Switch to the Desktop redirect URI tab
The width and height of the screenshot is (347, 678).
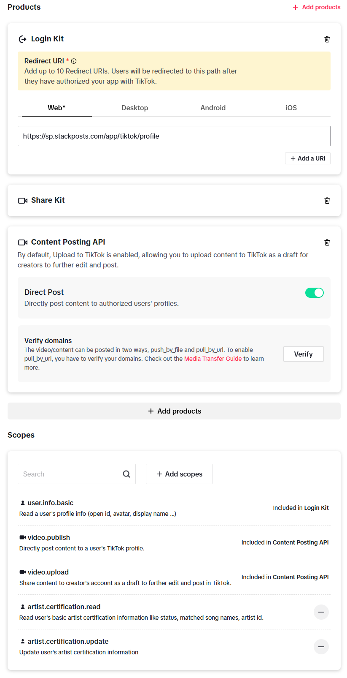pos(135,108)
